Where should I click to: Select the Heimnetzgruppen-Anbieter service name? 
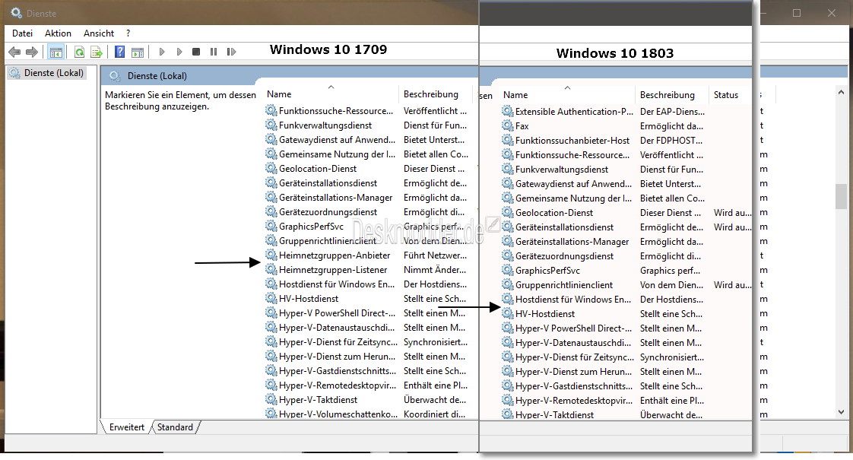pyautogui.click(x=335, y=255)
